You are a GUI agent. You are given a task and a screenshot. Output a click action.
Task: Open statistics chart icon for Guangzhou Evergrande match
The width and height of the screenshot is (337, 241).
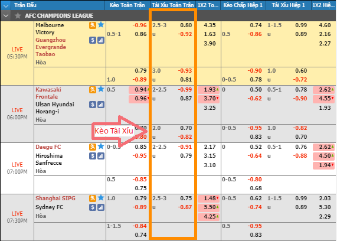pyautogui.click(x=101, y=40)
